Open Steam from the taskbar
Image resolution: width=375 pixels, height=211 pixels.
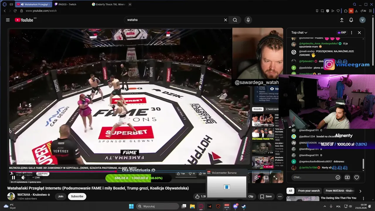(244, 206)
